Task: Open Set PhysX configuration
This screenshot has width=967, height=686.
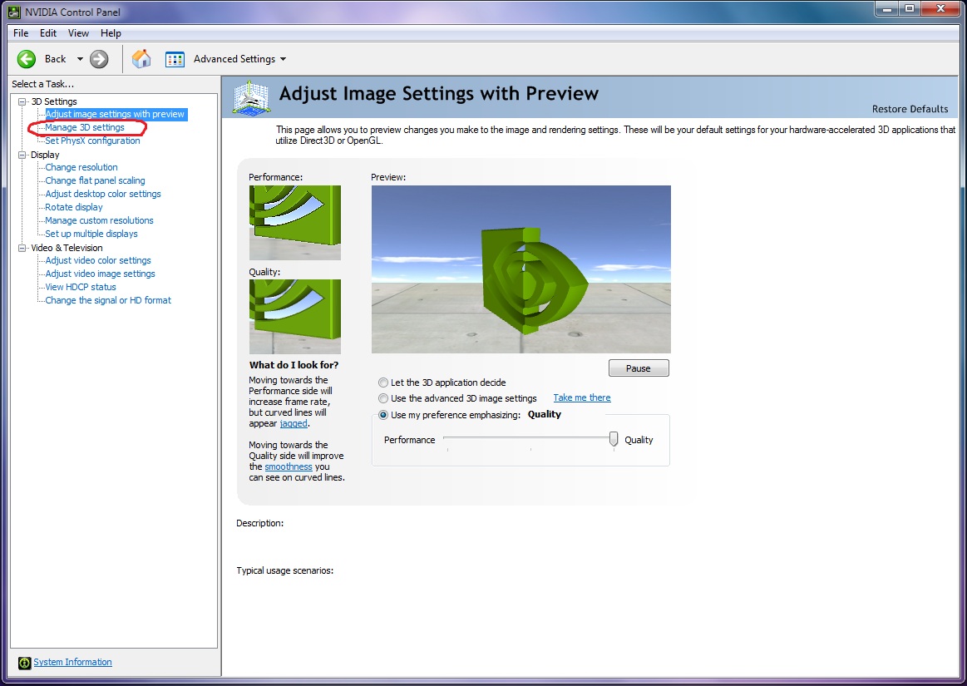Action: [x=92, y=141]
